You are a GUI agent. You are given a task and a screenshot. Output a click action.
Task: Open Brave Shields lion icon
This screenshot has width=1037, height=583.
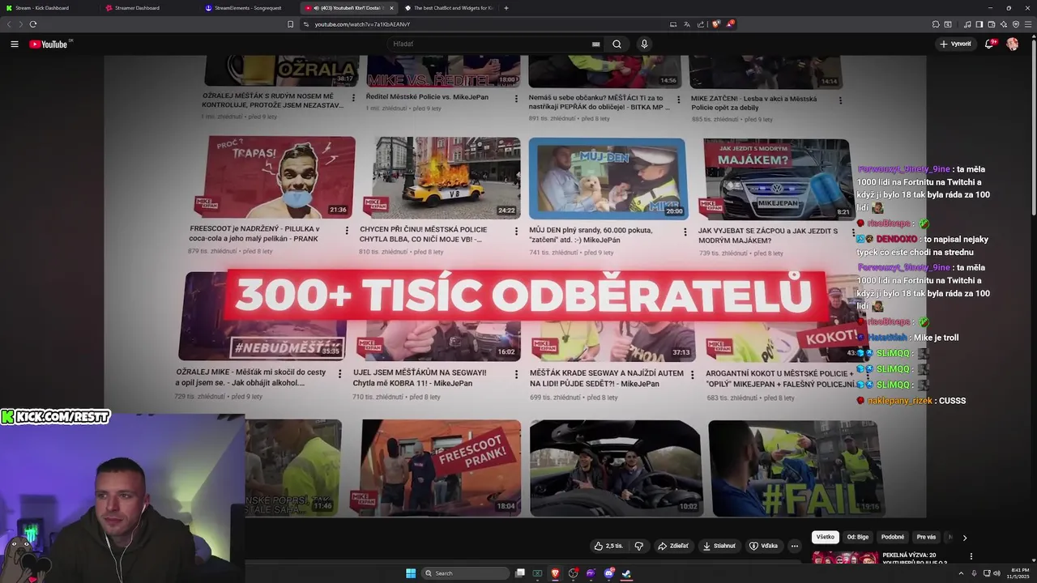pos(715,24)
